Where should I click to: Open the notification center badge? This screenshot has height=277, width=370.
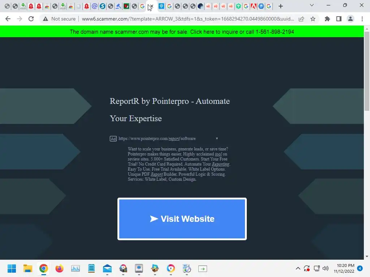click(x=360, y=268)
